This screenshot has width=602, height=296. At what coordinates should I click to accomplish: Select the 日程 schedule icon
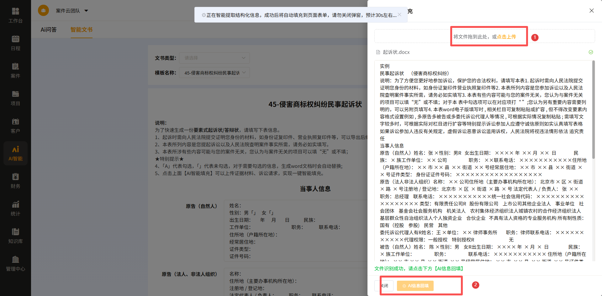(15, 42)
